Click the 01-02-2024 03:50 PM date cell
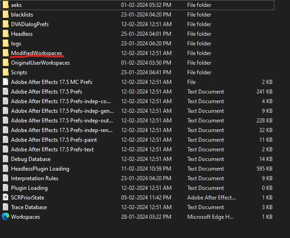 click(146, 63)
